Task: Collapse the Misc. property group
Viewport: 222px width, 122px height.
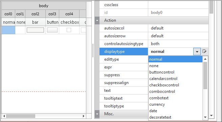Action: [97, 114]
